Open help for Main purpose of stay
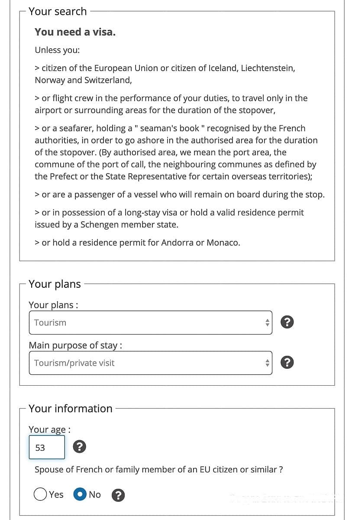This screenshot has height=520, width=349. click(x=288, y=363)
